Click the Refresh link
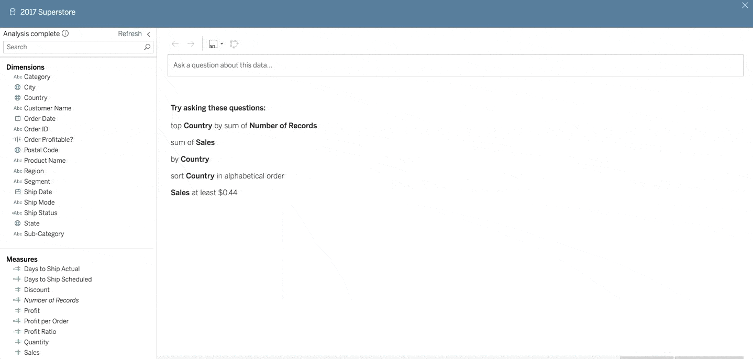Viewport: 753px width, 359px height. pos(129,33)
